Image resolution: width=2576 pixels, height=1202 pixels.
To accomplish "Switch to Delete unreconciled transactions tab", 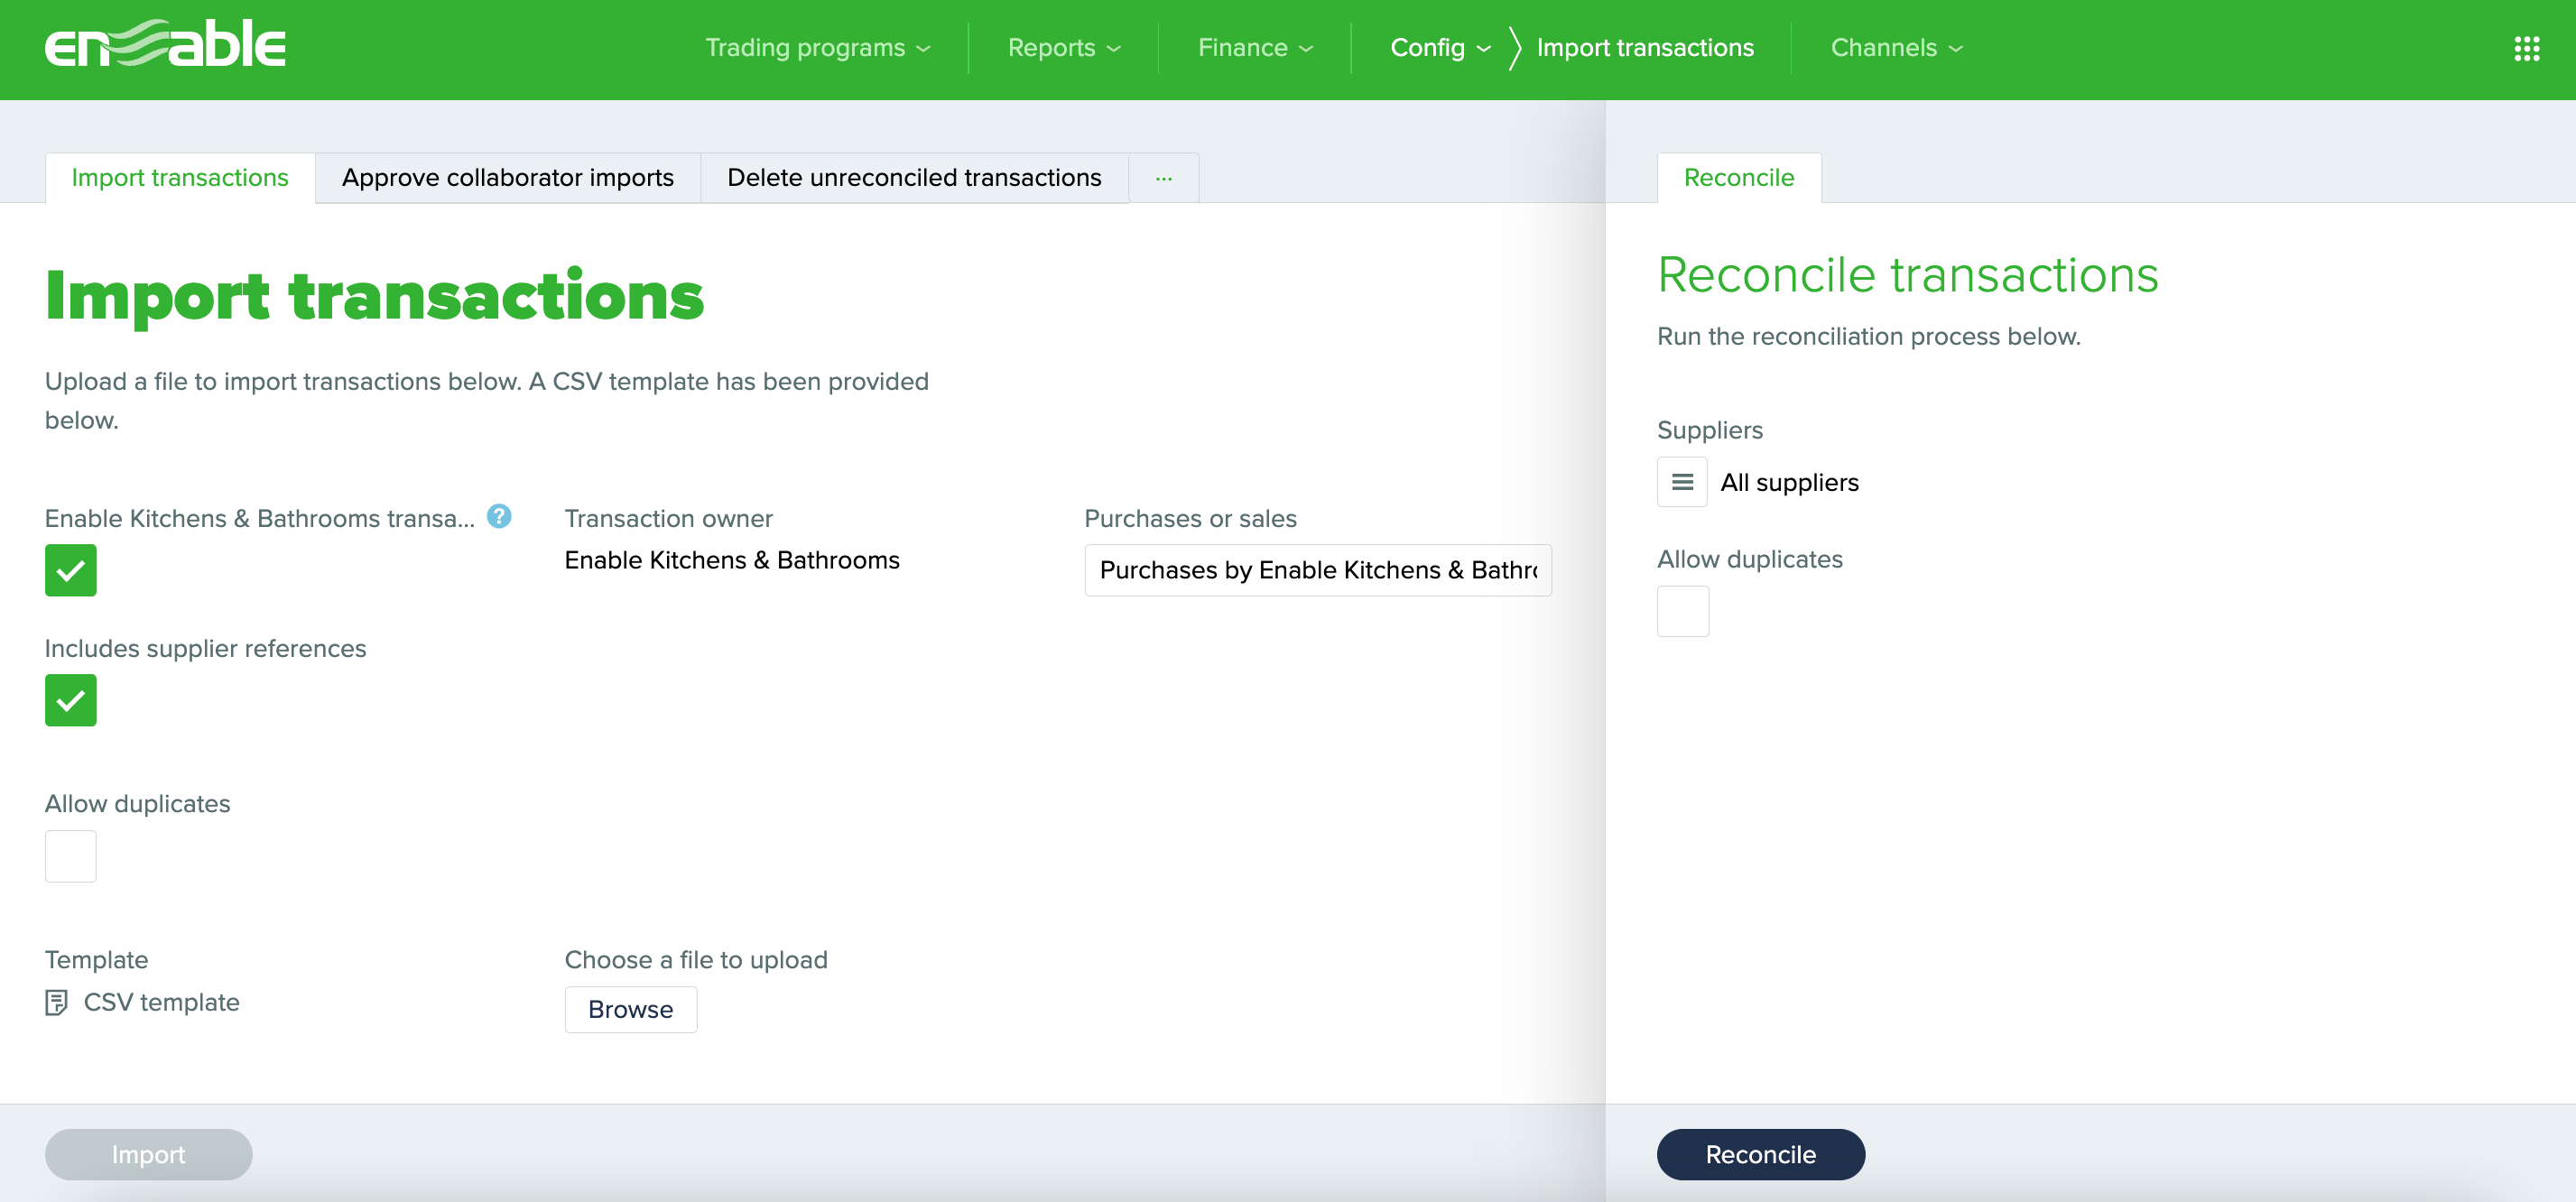I will [x=914, y=178].
